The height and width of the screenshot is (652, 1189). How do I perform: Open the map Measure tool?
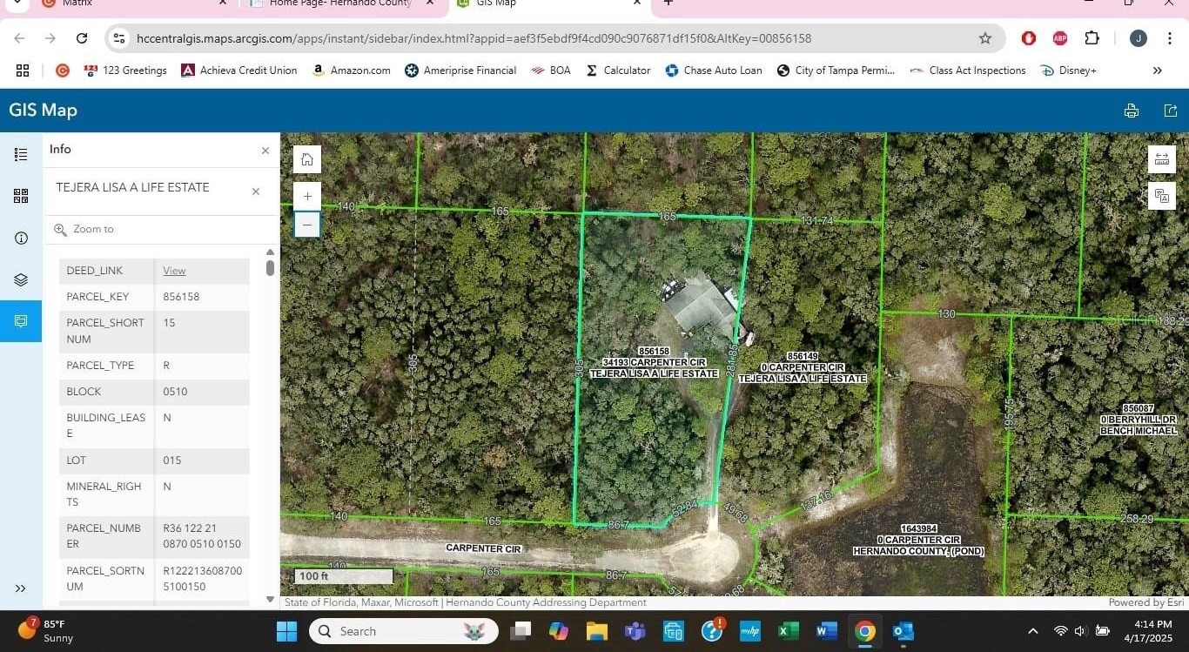[1162, 159]
